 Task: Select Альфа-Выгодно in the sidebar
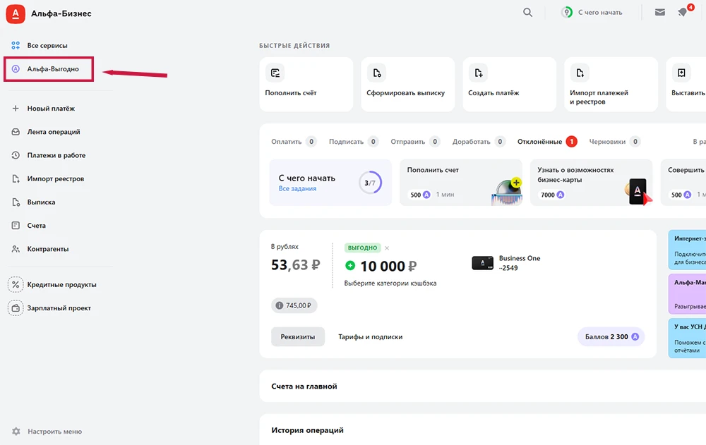[x=52, y=69]
